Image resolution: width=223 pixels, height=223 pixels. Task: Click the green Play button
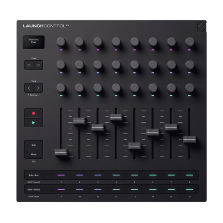(x=33, y=123)
